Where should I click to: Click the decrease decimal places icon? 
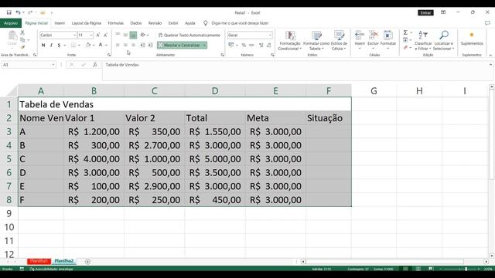click(x=268, y=45)
